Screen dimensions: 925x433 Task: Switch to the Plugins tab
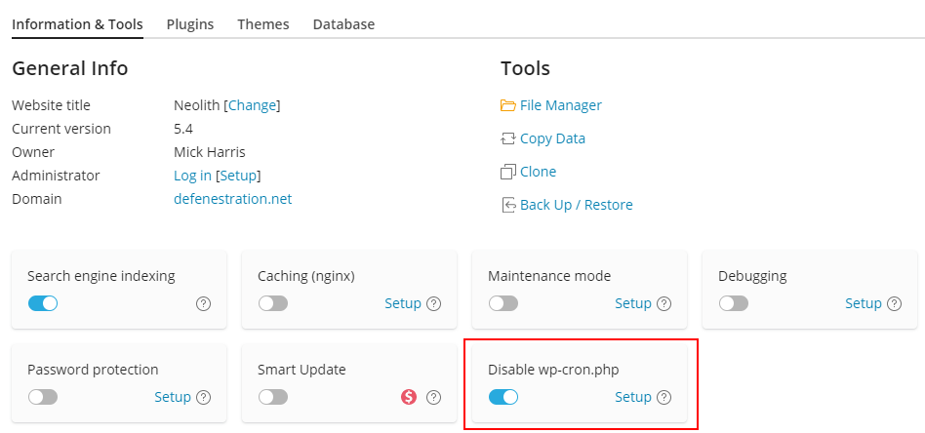pyautogui.click(x=190, y=24)
